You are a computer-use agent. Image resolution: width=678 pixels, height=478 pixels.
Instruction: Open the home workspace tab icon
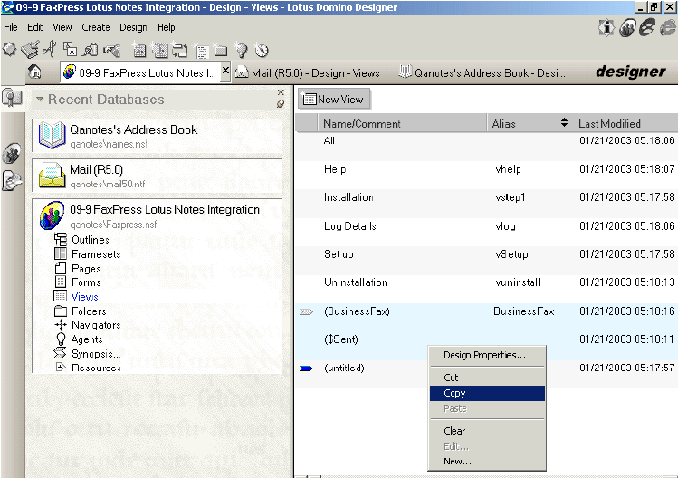click(35, 72)
